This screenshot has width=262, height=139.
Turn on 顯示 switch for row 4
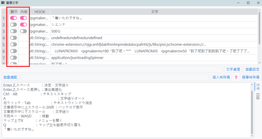pyautogui.click(x=13, y=38)
